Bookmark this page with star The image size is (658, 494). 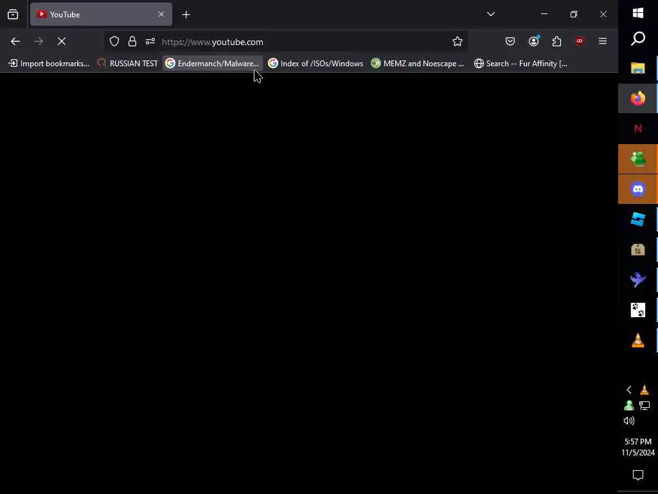(458, 41)
